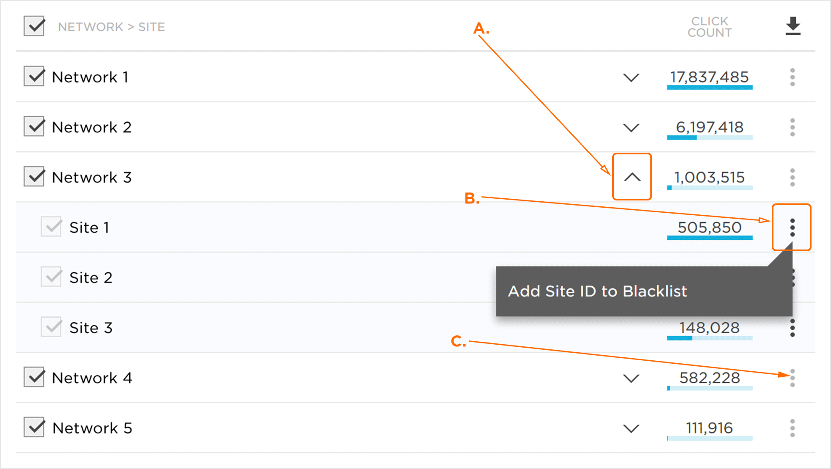Click the Site 1 click count bar

[x=710, y=238]
